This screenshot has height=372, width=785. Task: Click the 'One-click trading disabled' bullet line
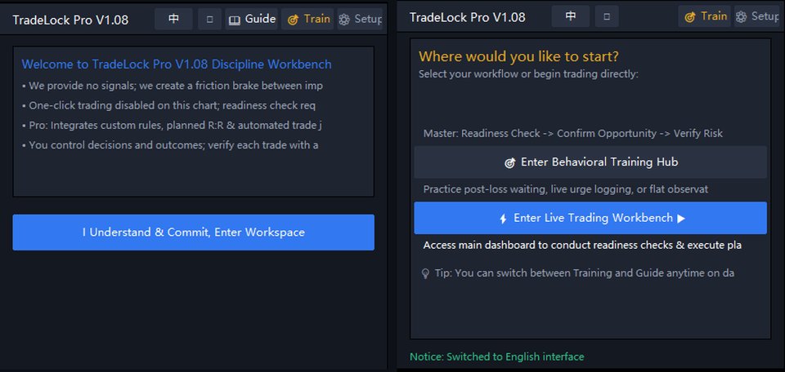click(169, 106)
